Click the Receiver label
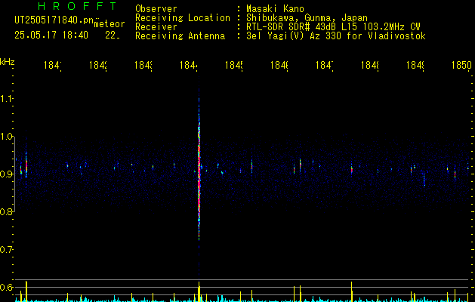The height and width of the screenshot is (302, 475). click(x=156, y=27)
